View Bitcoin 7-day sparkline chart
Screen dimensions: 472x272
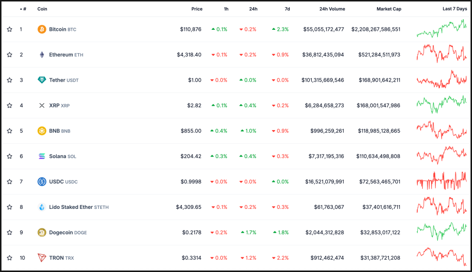point(442,29)
